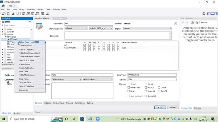Open the Default Charset dropdown
This screenshot has width=218, height=122.
(x=66, y=79)
